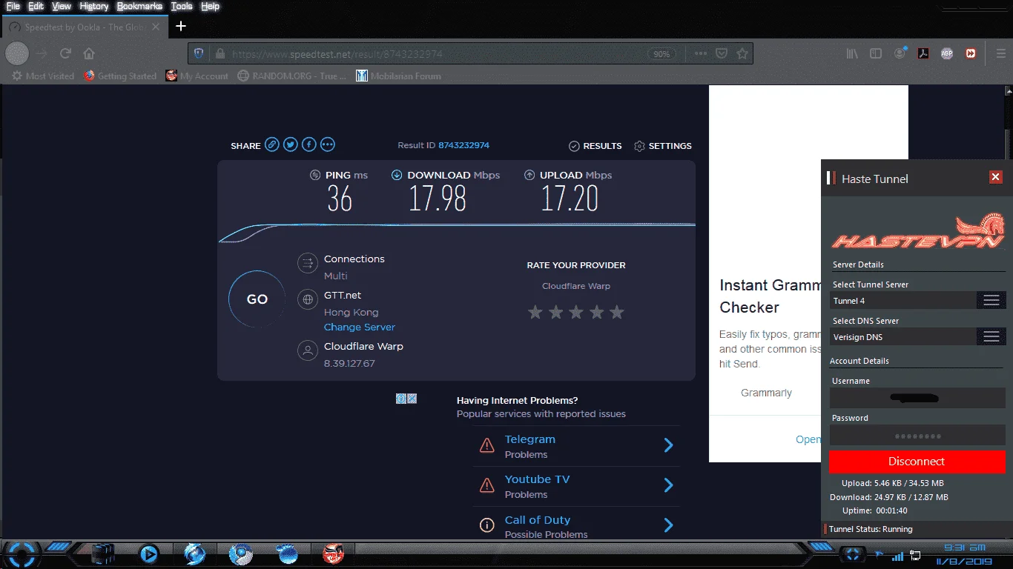The height and width of the screenshot is (569, 1013).
Task: Reload the current page
Action: click(x=65, y=53)
